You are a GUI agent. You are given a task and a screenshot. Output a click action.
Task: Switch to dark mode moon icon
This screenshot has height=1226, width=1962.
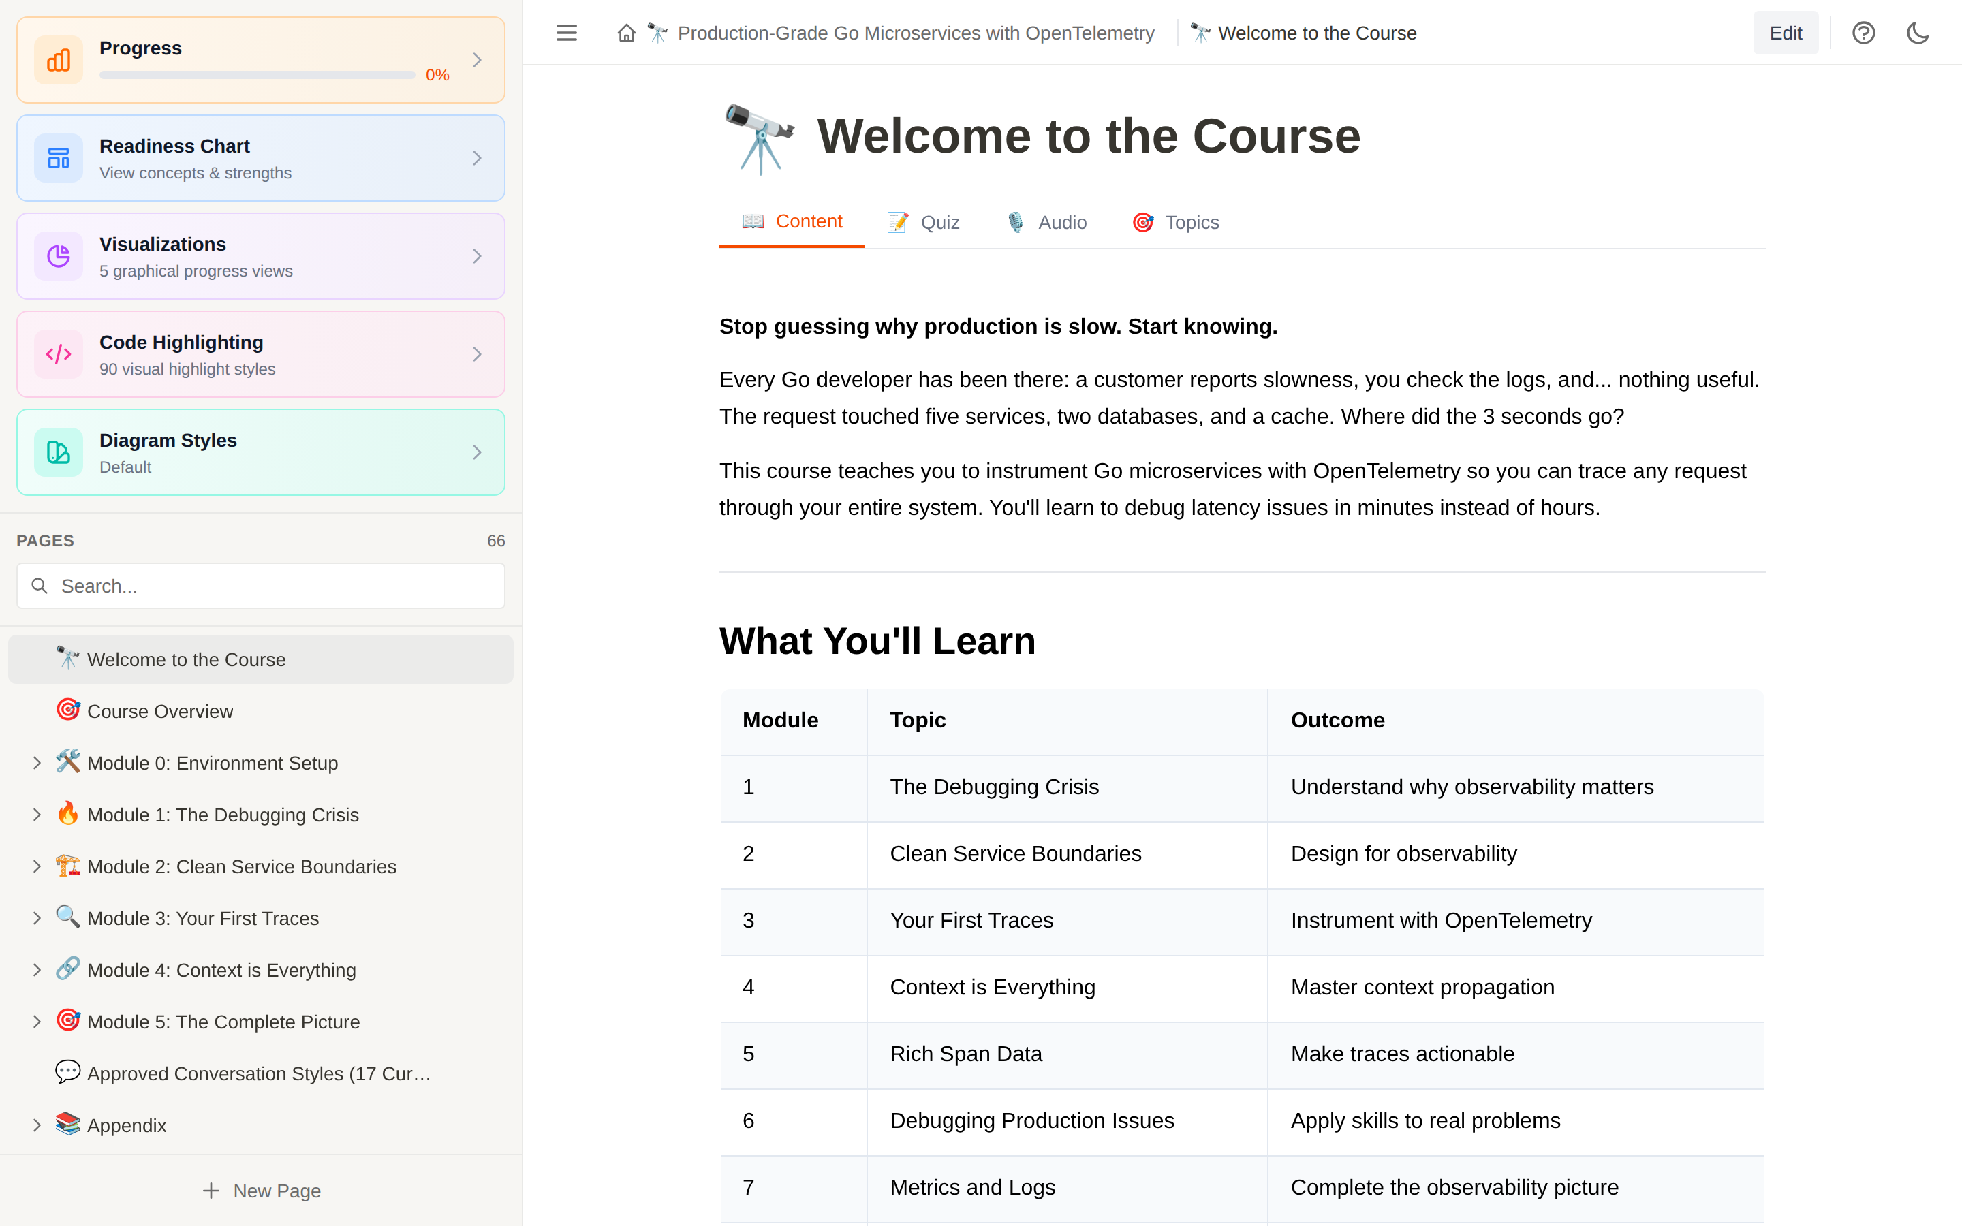tap(1918, 33)
